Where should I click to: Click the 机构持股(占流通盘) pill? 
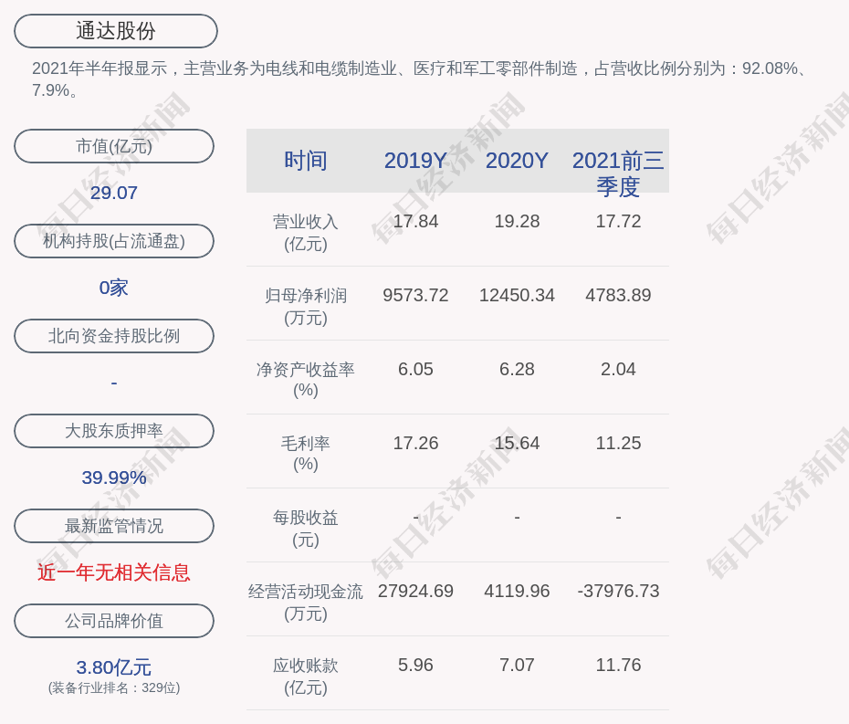[x=114, y=241]
